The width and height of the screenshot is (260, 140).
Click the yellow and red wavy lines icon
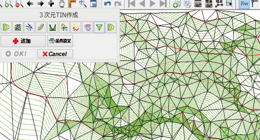pyautogui.click(x=76, y=27)
